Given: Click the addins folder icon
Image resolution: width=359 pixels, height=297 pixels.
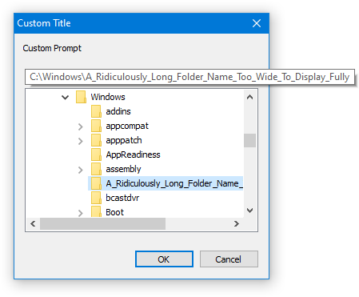Looking at the screenshot, I should [x=96, y=111].
